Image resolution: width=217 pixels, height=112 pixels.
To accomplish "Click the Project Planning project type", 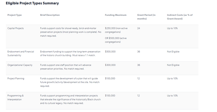I will [x=16, y=79].
